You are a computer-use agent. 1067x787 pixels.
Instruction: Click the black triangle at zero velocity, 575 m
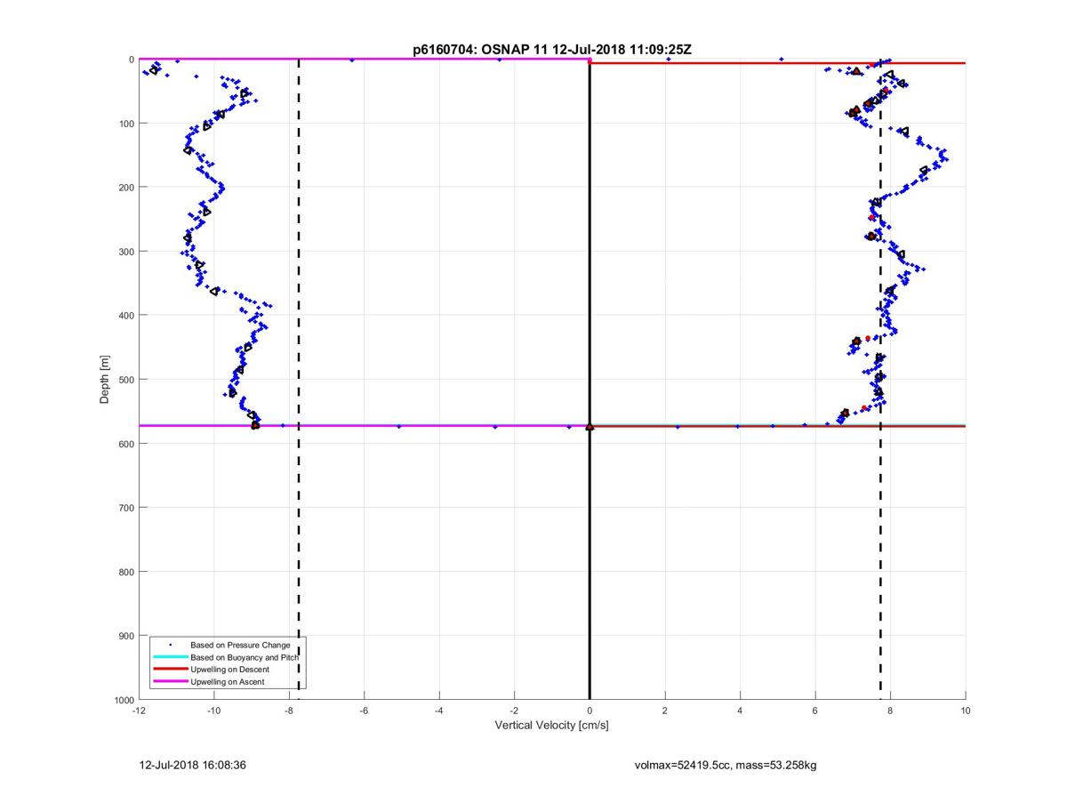point(590,427)
